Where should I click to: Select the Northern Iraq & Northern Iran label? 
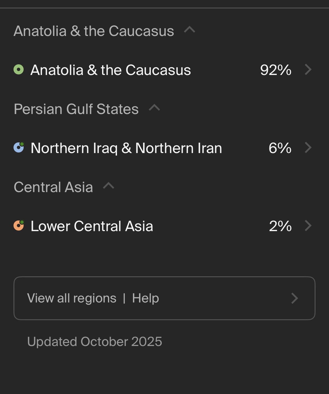pos(126,148)
